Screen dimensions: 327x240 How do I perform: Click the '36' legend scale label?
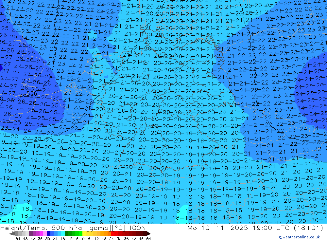126,239
